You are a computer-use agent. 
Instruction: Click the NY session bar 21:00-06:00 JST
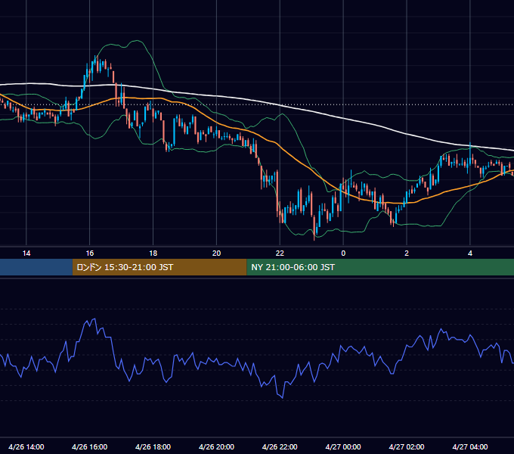click(x=380, y=267)
